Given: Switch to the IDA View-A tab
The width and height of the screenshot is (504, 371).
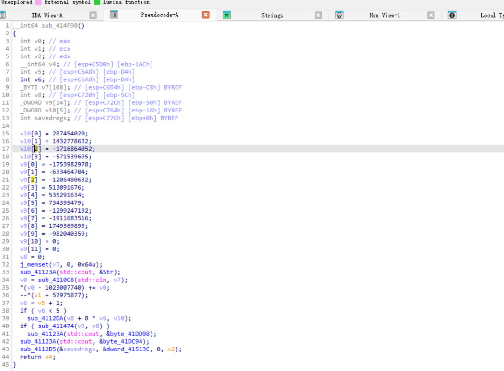Looking at the screenshot, I should pyautogui.click(x=47, y=15).
